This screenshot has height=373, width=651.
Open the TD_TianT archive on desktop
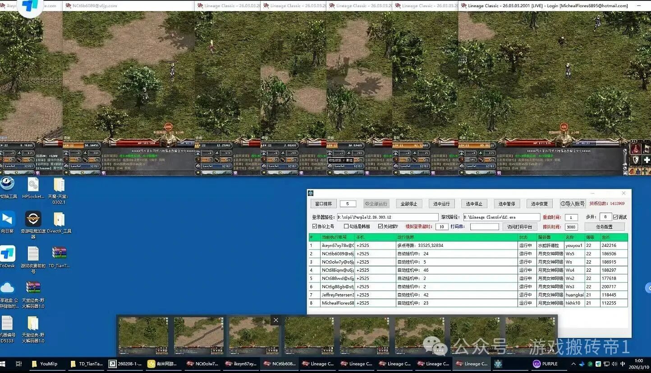[59, 254]
